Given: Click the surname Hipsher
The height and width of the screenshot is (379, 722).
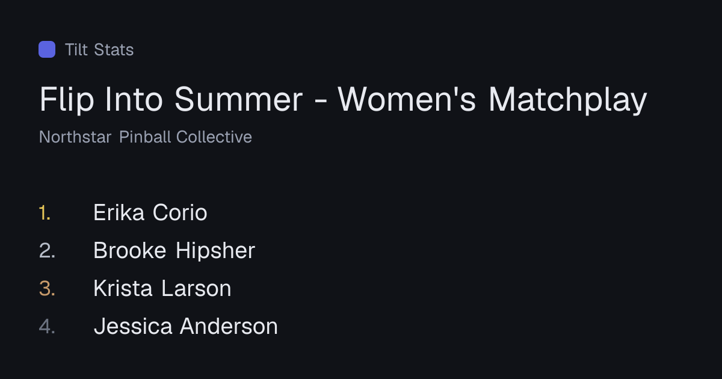Looking at the screenshot, I should [215, 251].
